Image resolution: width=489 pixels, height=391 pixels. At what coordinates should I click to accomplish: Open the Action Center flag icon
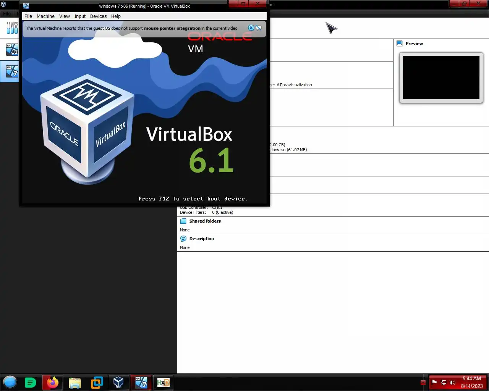point(434,382)
